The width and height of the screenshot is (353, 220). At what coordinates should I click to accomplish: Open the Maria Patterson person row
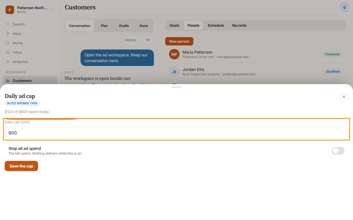coord(255,54)
